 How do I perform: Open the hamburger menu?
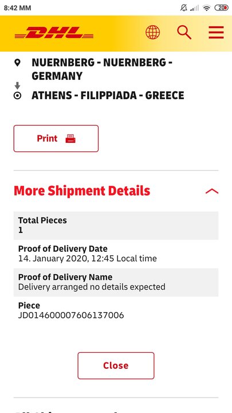[x=216, y=32]
